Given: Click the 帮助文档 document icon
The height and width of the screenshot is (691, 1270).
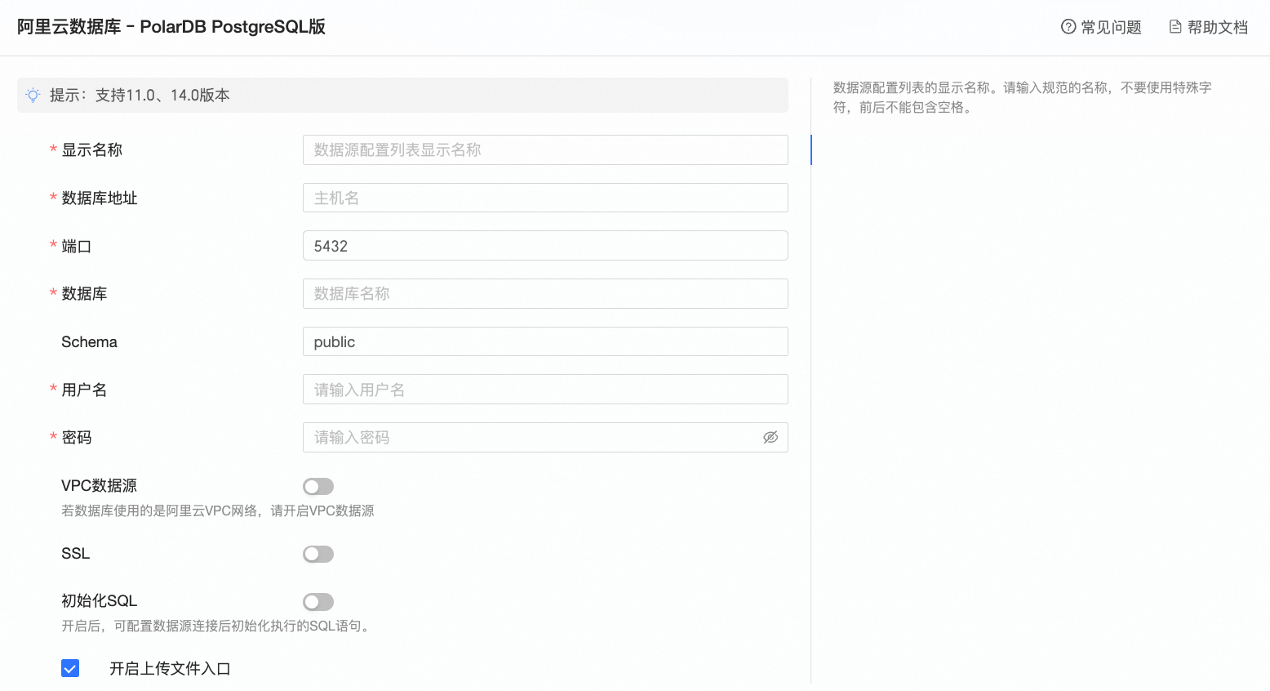Looking at the screenshot, I should tap(1175, 27).
